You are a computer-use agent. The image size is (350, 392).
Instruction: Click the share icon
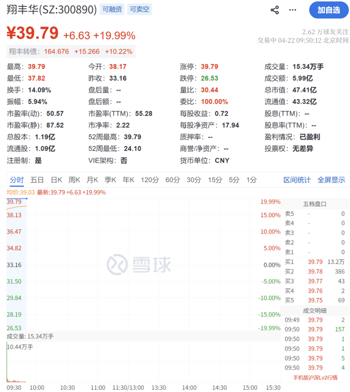point(274,10)
